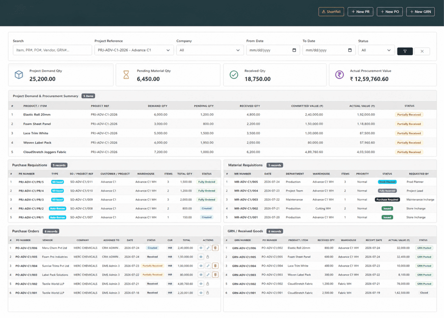This screenshot has width=444, height=318.
Task: Open goods receipt GRN-ADV-C1/001
Action: 244,293
